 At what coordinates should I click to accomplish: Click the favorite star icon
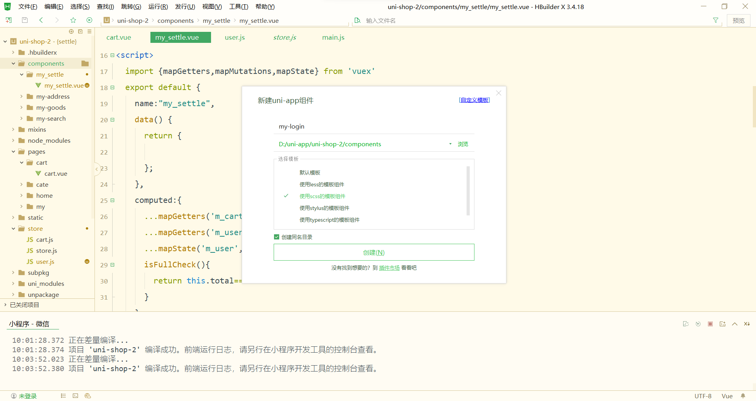click(73, 20)
